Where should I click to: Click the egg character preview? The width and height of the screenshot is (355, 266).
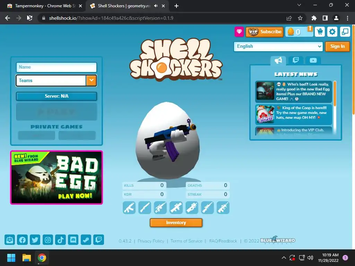pyautogui.click(x=167, y=140)
